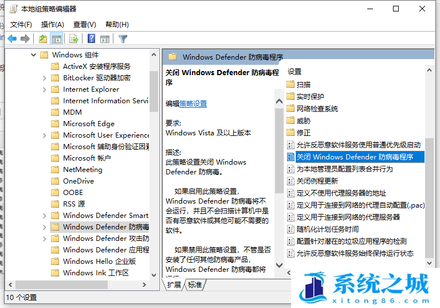The height and width of the screenshot is (308, 440).
Task: Click tree pane horizontal scroll right arrow
Action: [144, 284]
